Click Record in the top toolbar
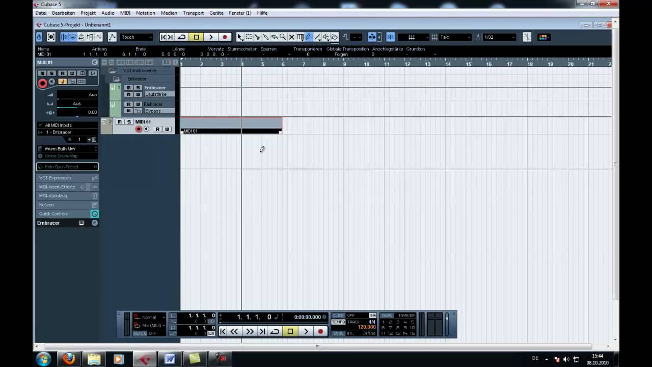The height and width of the screenshot is (367, 652). click(x=225, y=37)
